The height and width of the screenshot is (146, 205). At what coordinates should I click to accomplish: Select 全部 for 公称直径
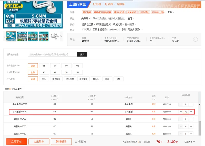pyautogui.click(x=33, y=66)
